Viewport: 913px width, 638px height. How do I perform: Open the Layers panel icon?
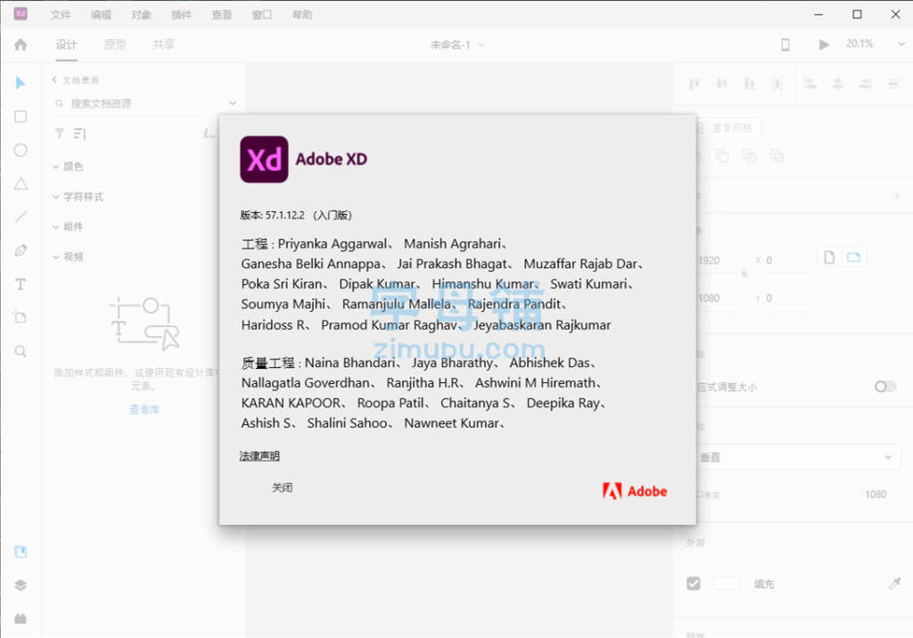pyautogui.click(x=21, y=585)
